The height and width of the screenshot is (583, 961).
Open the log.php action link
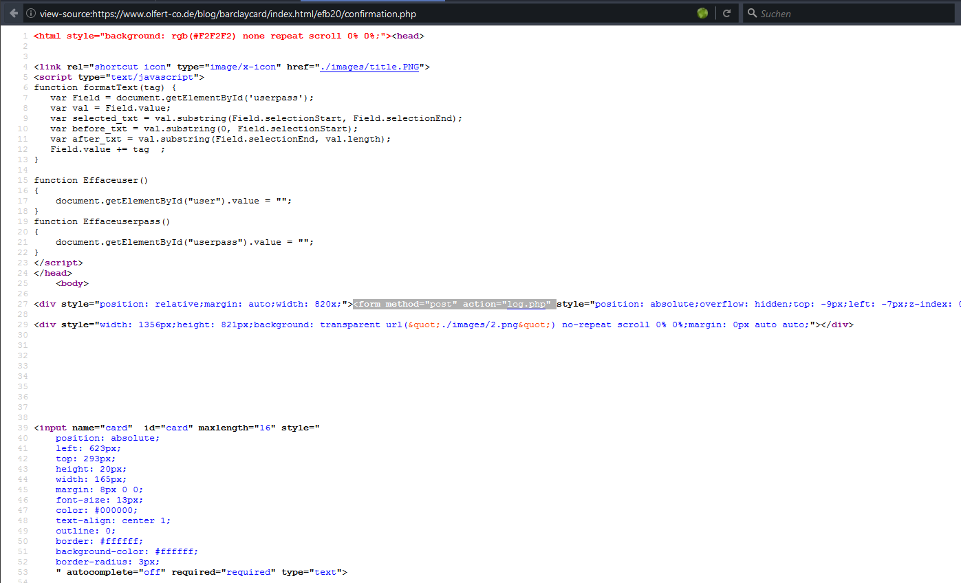point(526,304)
